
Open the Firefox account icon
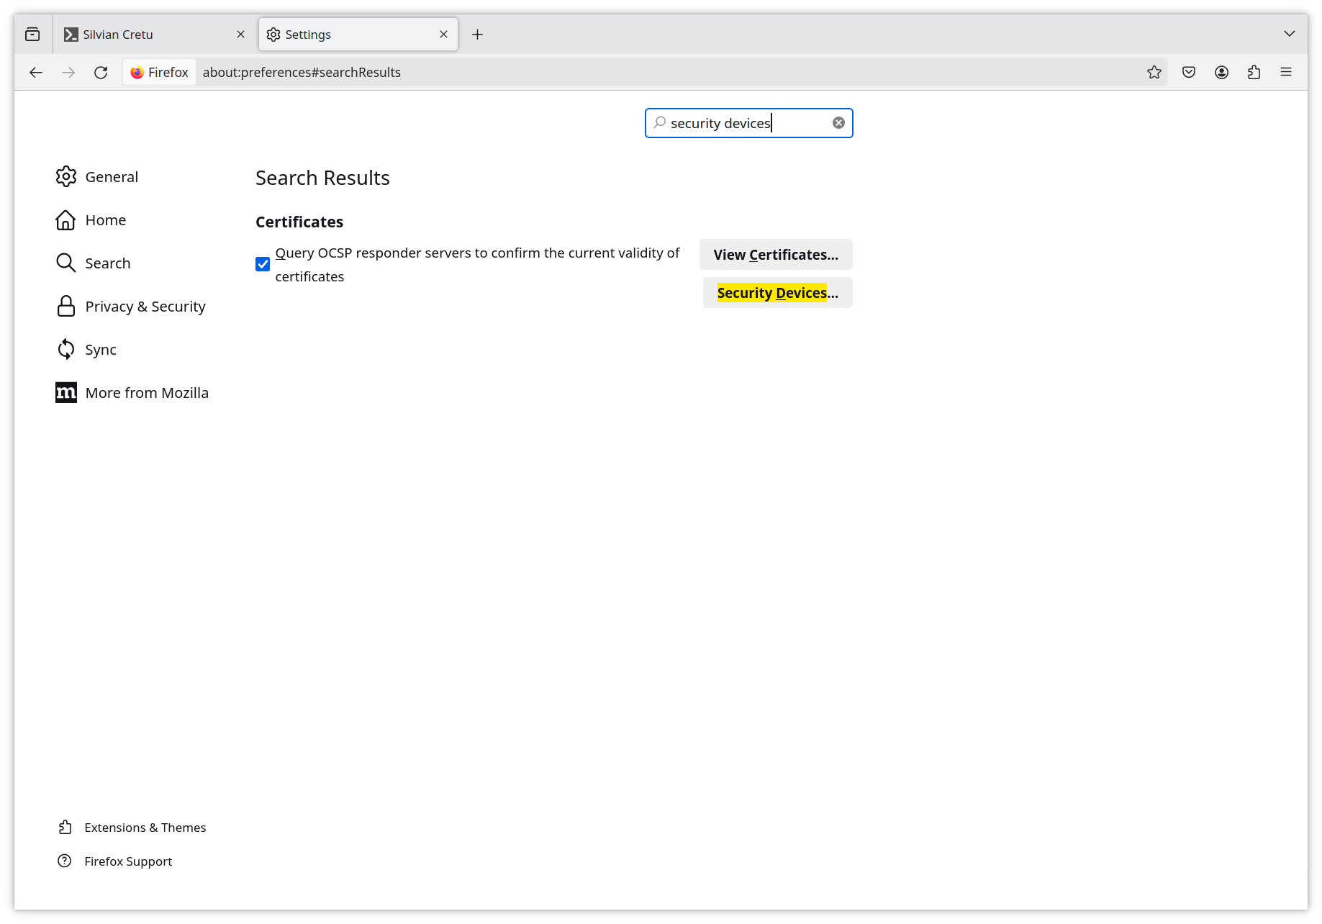[1221, 72]
